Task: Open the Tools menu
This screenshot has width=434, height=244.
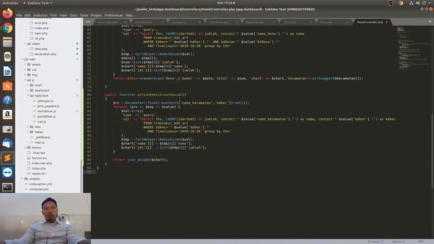Action: point(84,15)
